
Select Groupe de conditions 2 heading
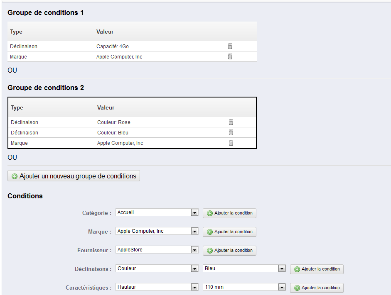tap(46, 88)
